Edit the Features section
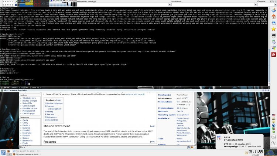Screen dimensions: 277x156 click(x=153, y=142)
